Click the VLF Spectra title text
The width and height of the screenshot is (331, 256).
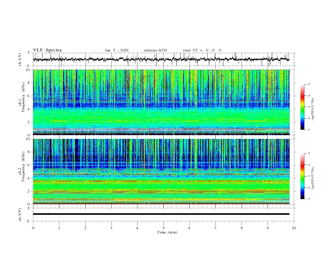(x=47, y=50)
